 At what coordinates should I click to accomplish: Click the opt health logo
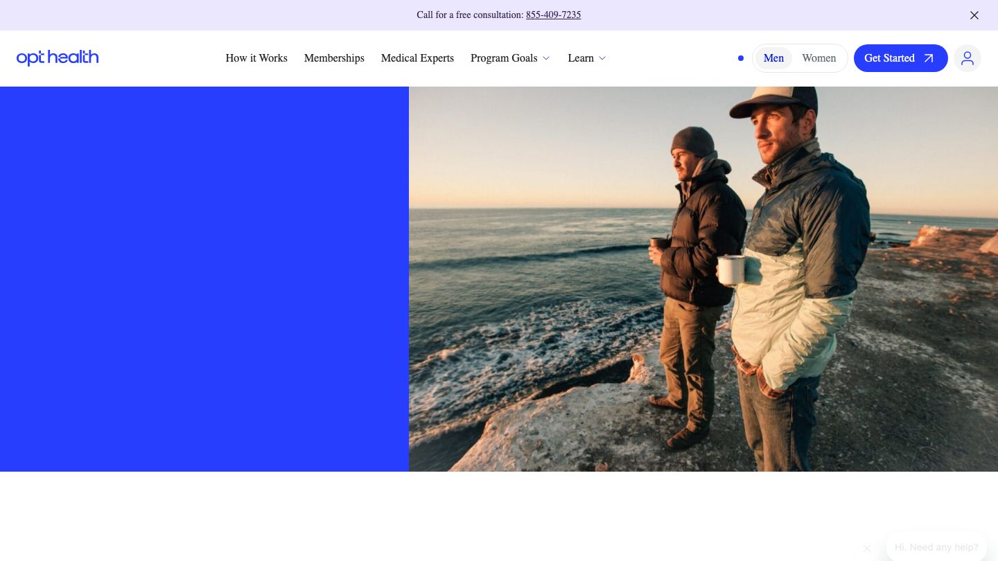[x=58, y=58]
